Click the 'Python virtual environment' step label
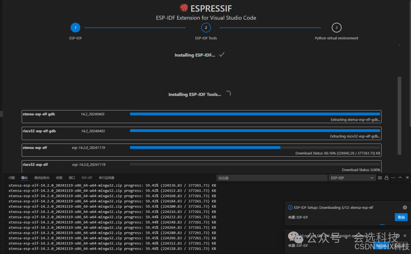The image size is (411, 254). (x=336, y=38)
